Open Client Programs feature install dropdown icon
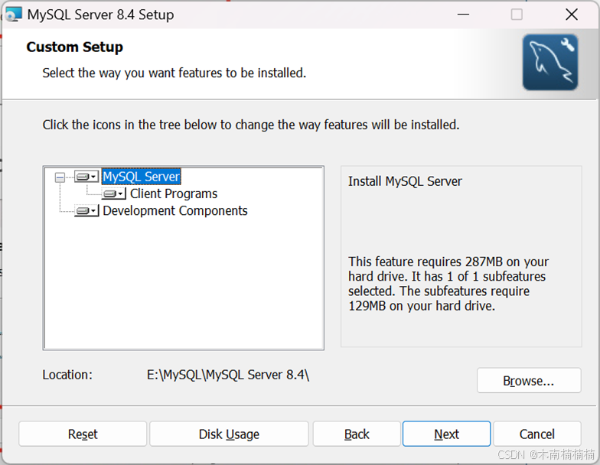 [x=113, y=194]
